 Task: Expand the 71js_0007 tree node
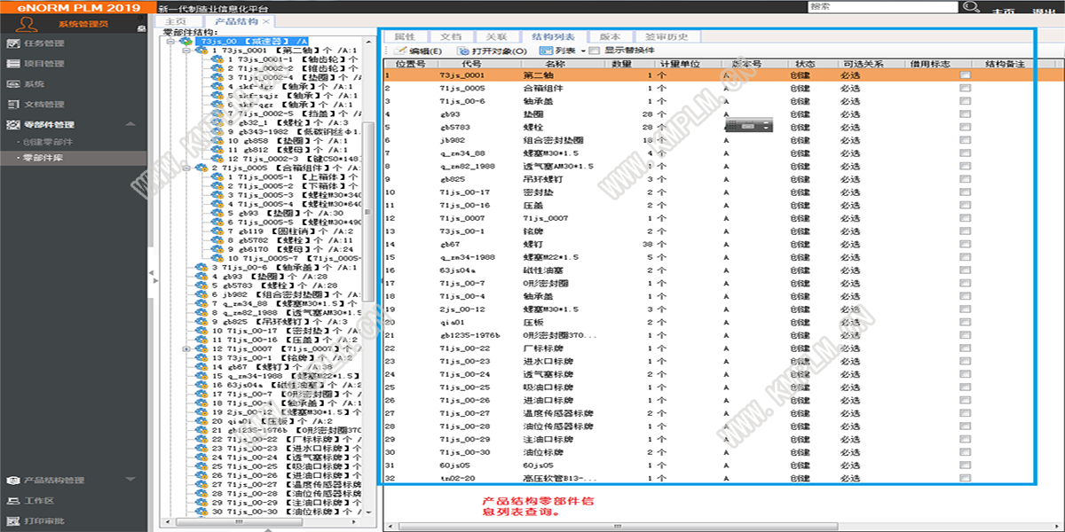point(185,348)
